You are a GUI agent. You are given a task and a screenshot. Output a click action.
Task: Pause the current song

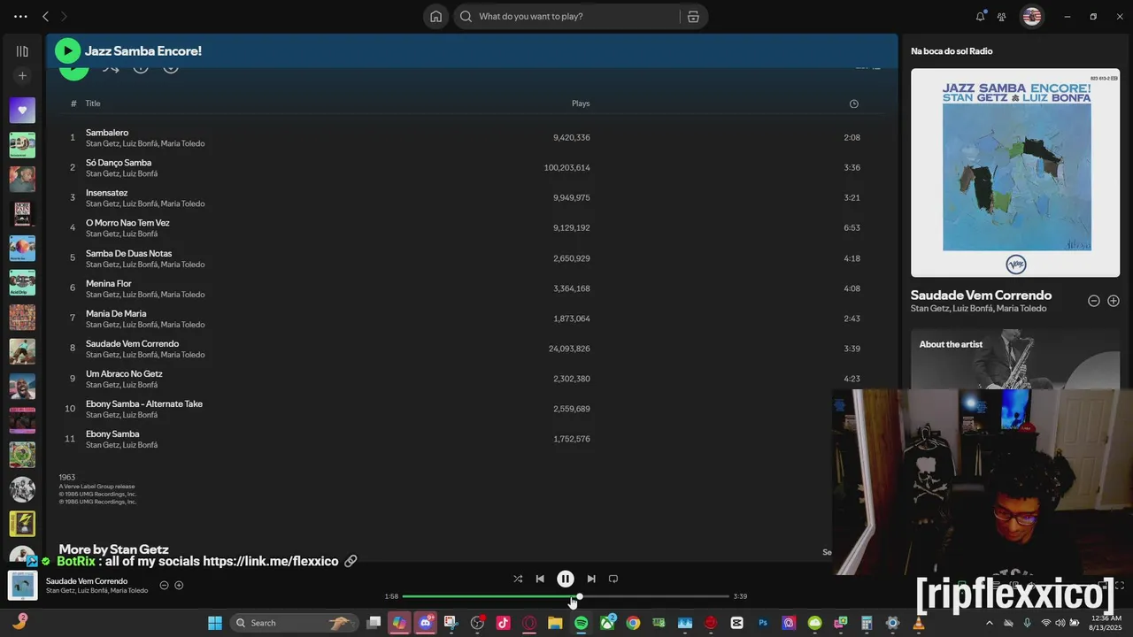(566, 579)
